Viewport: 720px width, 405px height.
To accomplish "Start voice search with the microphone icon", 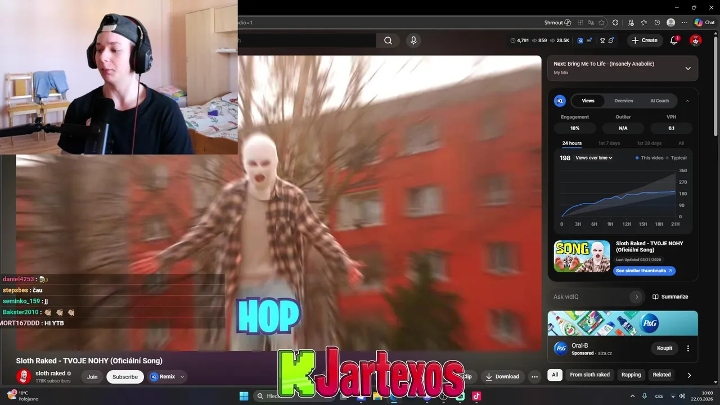I will click(413, 40).
